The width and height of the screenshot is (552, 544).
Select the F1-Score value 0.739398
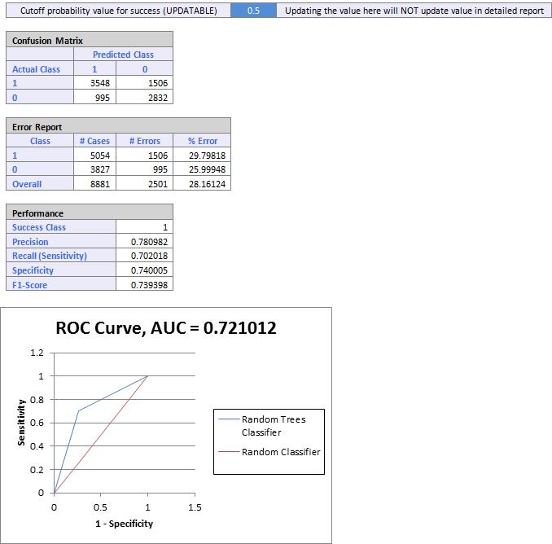(145, 285)
